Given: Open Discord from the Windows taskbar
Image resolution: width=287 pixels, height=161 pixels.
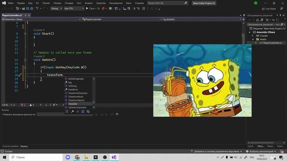Looking at the screenshot, I should click(68, 157).
